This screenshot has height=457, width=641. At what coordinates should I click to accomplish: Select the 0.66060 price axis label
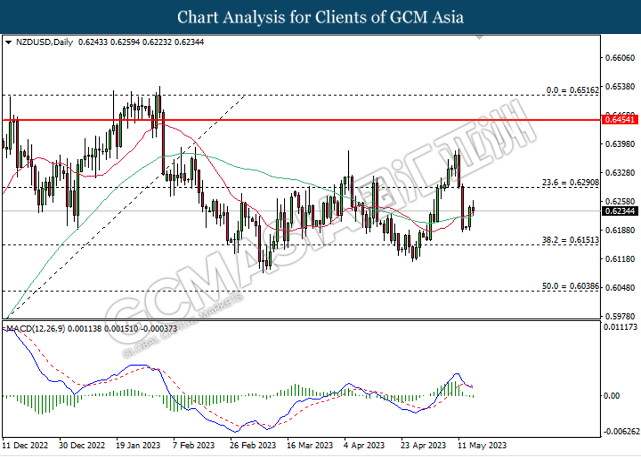coord(620,58)
